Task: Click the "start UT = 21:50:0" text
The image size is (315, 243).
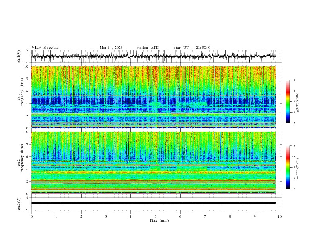Action: [x=192, y=48]
